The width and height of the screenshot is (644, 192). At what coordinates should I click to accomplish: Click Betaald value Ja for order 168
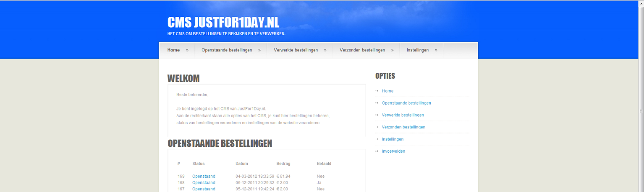[319, 183]
